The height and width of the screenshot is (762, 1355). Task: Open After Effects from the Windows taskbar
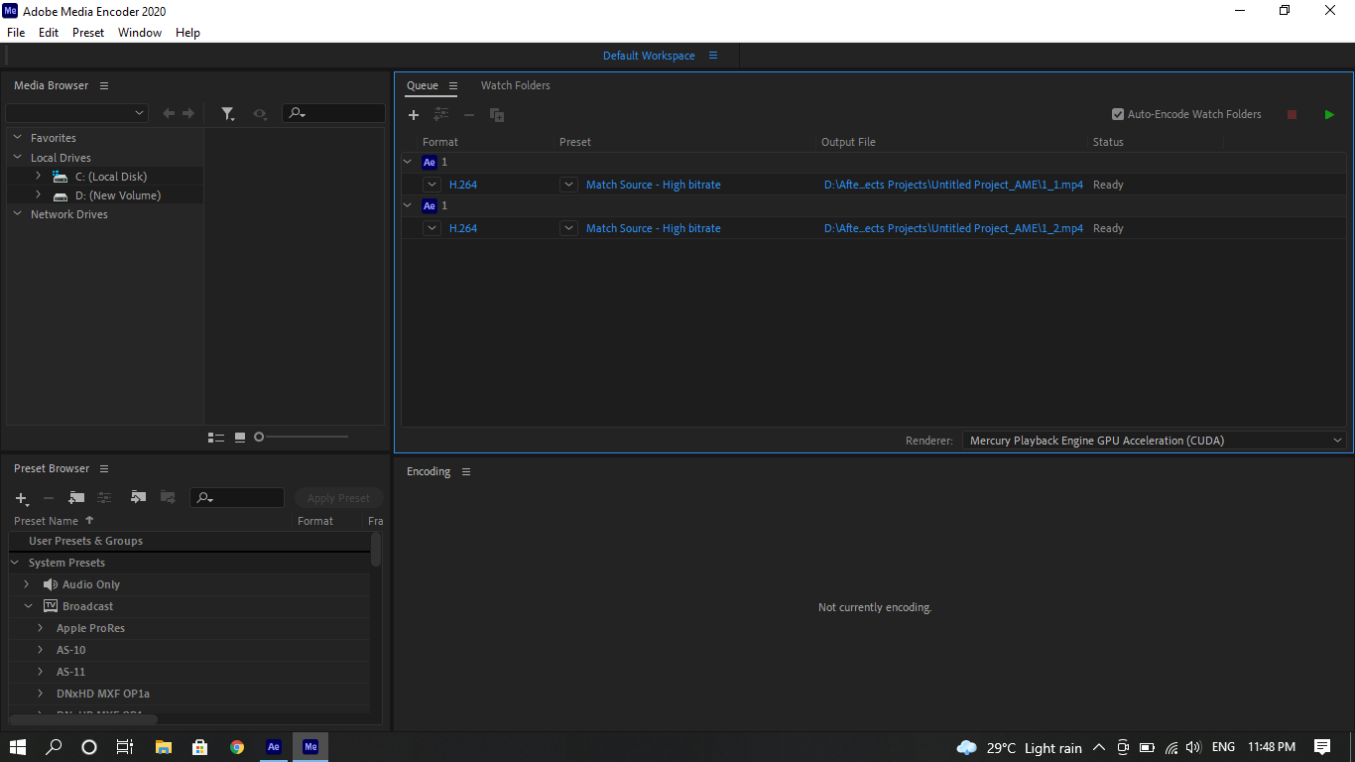[x=274, y=747]
